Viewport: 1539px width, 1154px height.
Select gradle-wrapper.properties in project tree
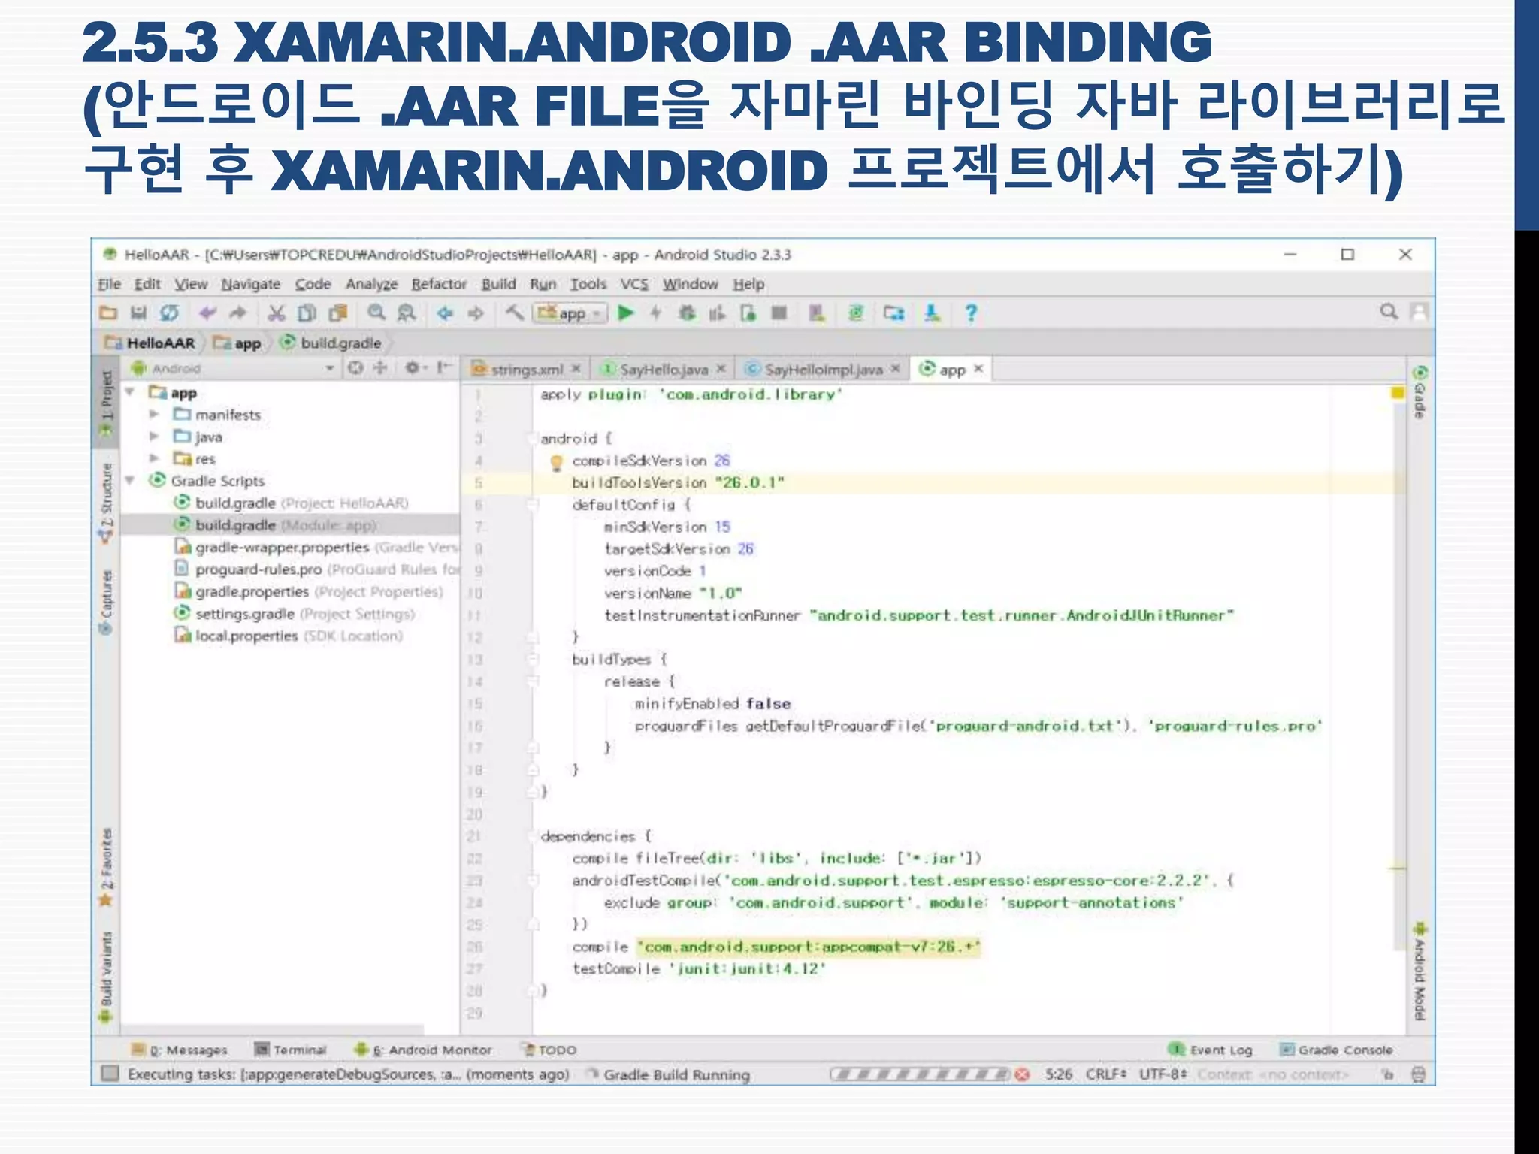click(x=316, y=547)
